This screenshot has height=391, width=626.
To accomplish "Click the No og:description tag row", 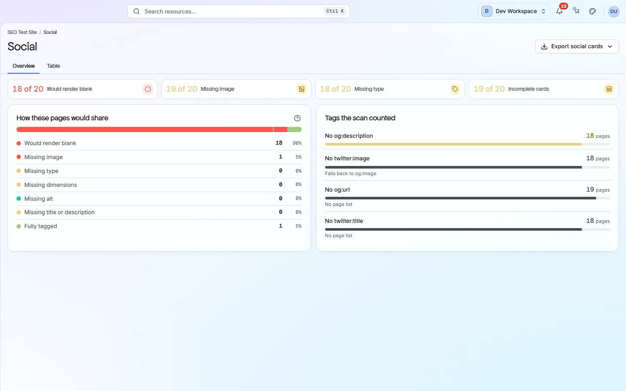I will click(467, 139).
